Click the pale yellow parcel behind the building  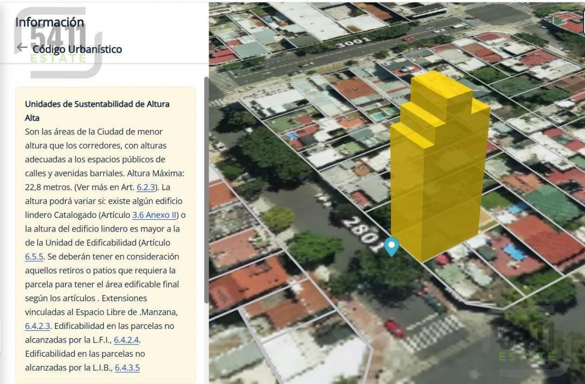tap(487, 222)
